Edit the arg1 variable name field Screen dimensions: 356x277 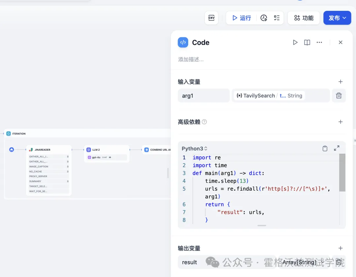(x=204, y=96)
